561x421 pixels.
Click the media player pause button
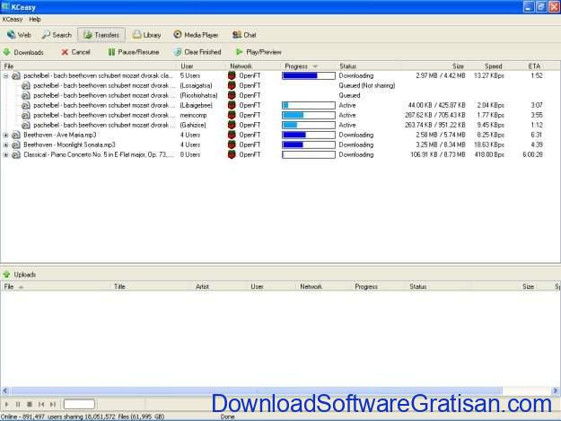[x=18, y=404]
